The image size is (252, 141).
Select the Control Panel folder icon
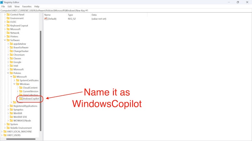[x=8, y=14]
